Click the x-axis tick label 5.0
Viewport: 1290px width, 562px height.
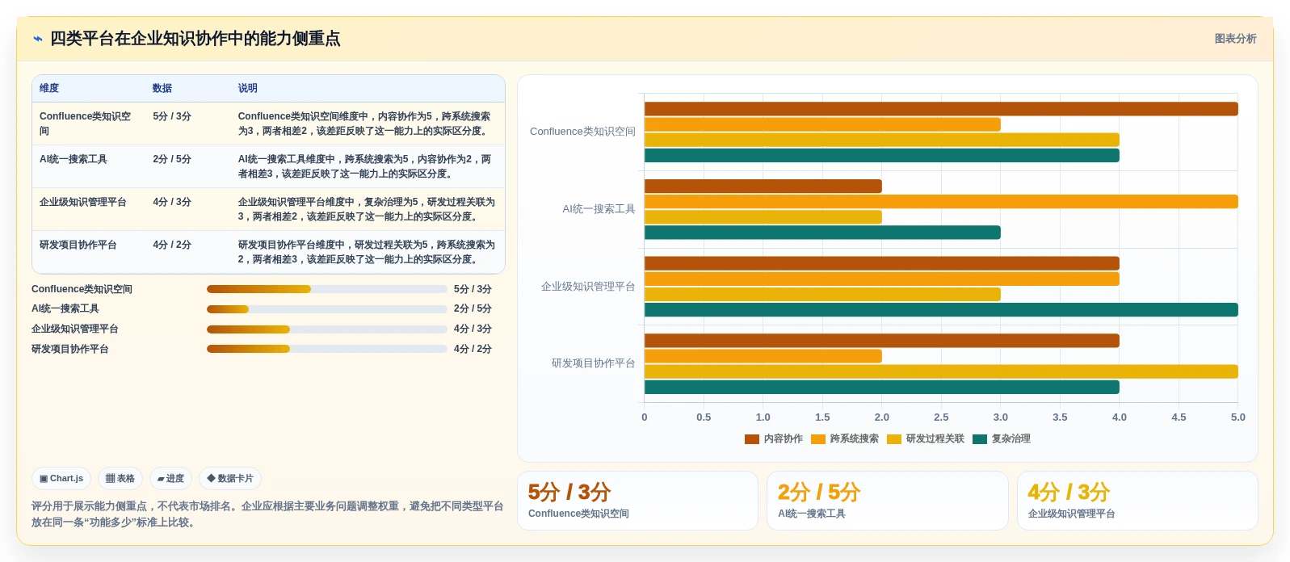pos(1237,417)
